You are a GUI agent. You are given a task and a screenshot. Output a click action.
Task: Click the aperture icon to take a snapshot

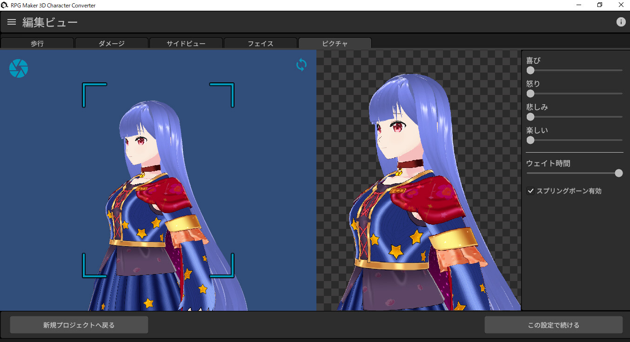(18, 68)
